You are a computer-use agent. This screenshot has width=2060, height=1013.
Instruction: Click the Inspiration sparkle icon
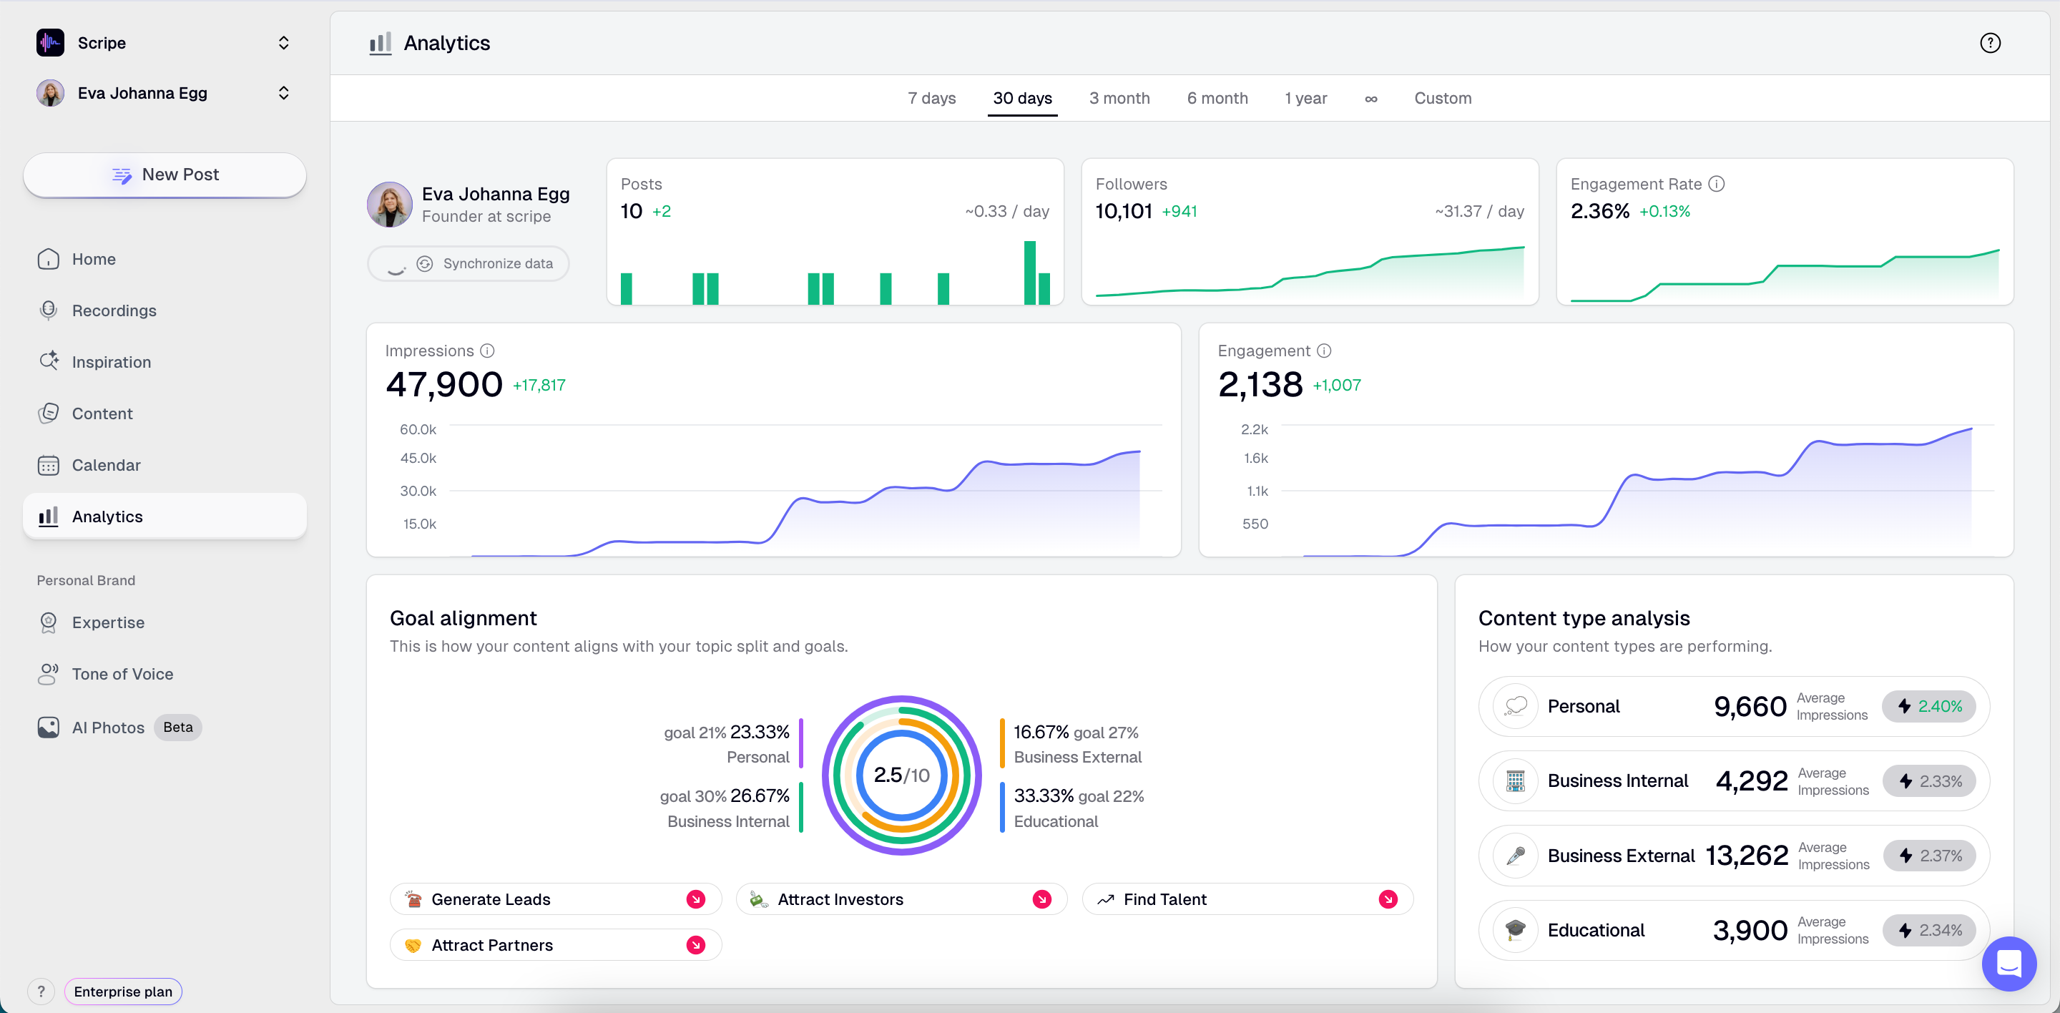tap(49, 361)
